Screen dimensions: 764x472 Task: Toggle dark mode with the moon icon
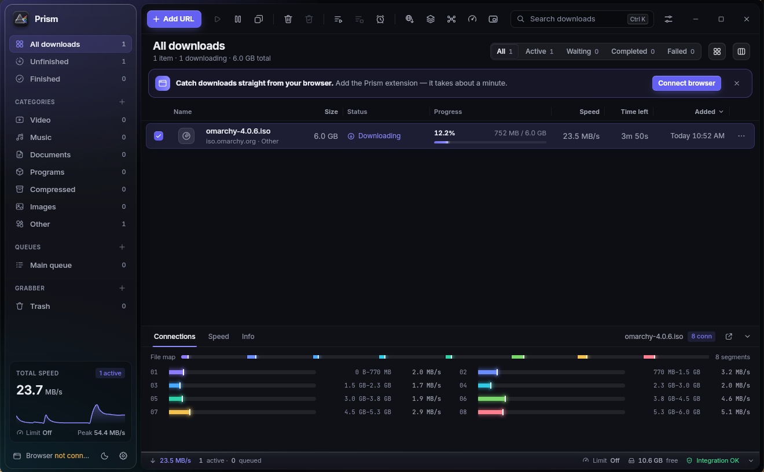click(105, 456)
